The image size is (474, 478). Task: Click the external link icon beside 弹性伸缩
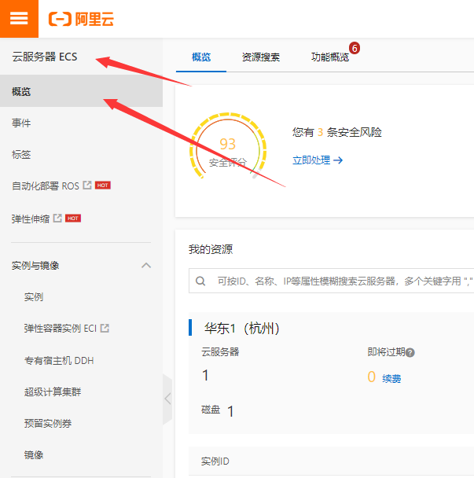click(57, 219)
